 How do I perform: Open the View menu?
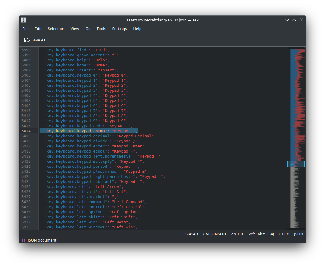(75, 29)
